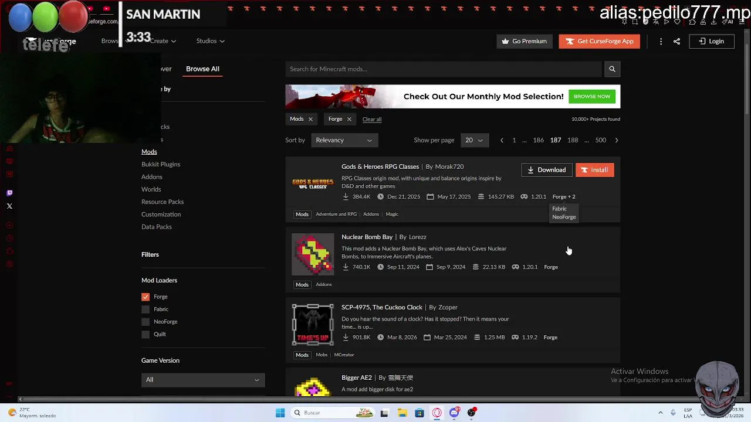Click the browser snapshot icon

[x=635, y=22]
